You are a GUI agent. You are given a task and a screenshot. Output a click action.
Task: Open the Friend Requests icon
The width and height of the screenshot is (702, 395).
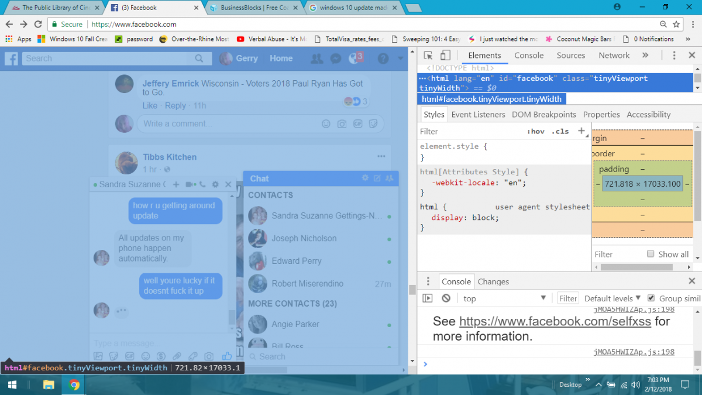point(316,59)
